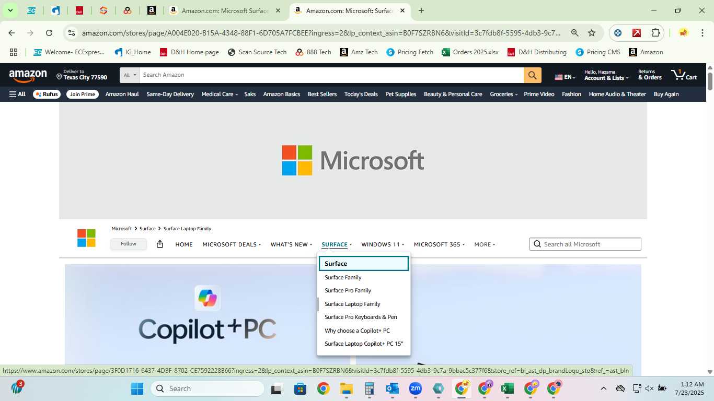Open Today's Deals link
This screenshot has height=401, width=714.
coord(361,94)
